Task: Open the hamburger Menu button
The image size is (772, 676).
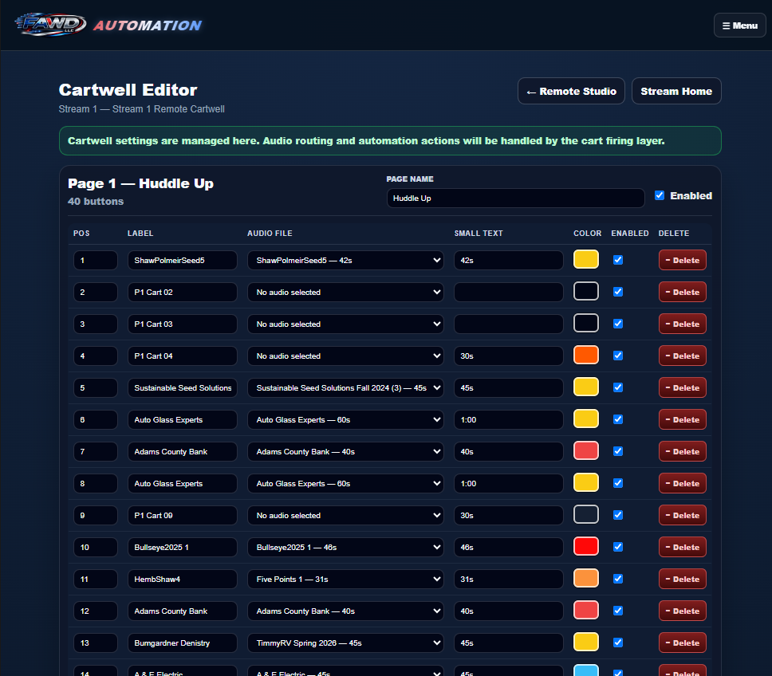Action: 739,26
